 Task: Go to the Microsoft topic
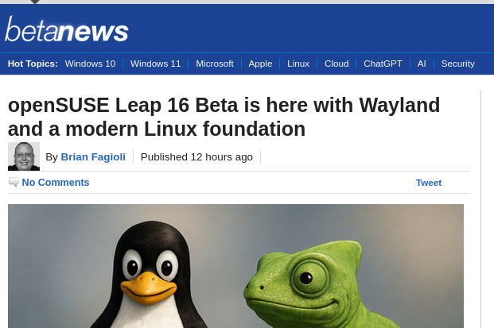tap(215, 64)
